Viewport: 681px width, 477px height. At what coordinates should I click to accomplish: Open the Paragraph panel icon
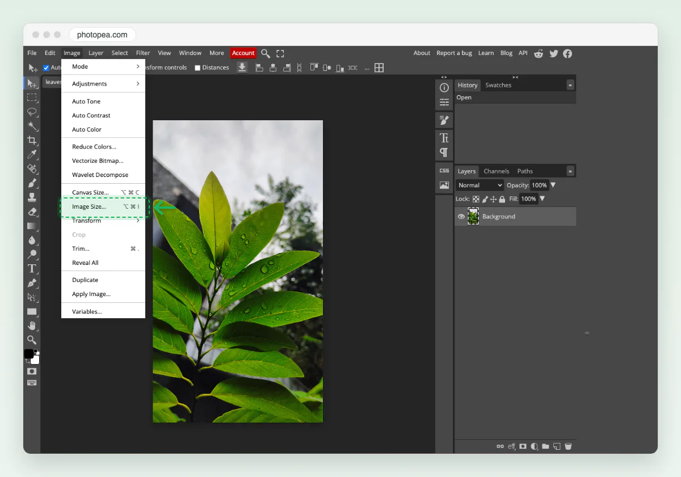(444, 153)
